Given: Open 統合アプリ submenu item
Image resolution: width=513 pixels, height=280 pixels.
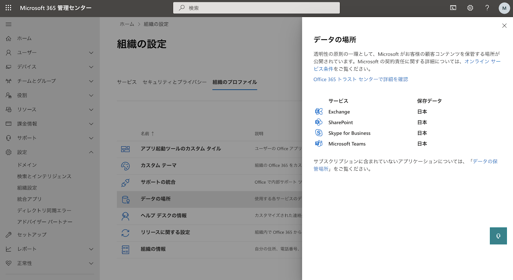Looking at the screenshot, I should pyautogui.click(x=29, y=199).
